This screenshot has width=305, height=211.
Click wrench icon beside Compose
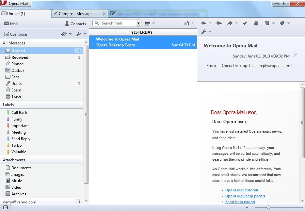(78, 34)
